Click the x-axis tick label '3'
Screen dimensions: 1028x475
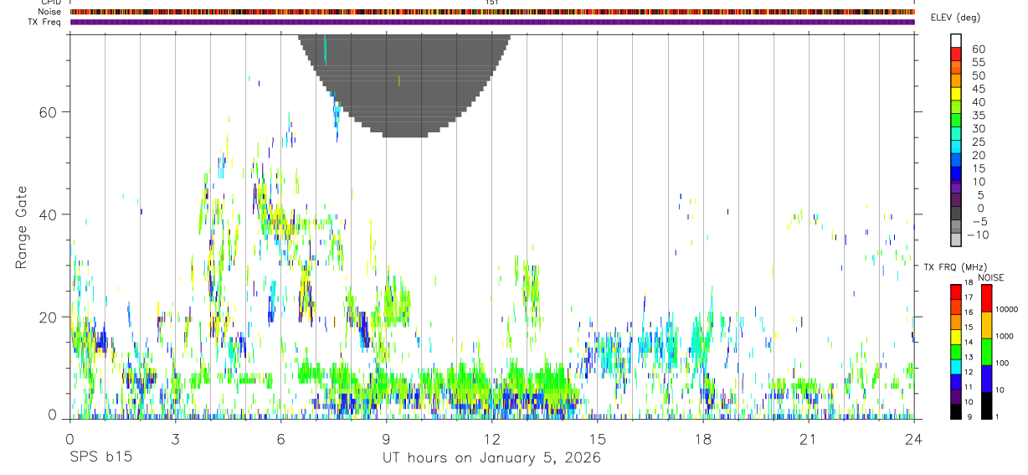click(x=175, y=439)
